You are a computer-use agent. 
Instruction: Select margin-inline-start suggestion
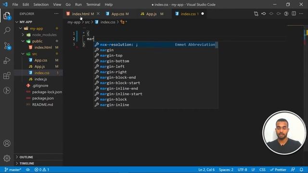point(155,94)
